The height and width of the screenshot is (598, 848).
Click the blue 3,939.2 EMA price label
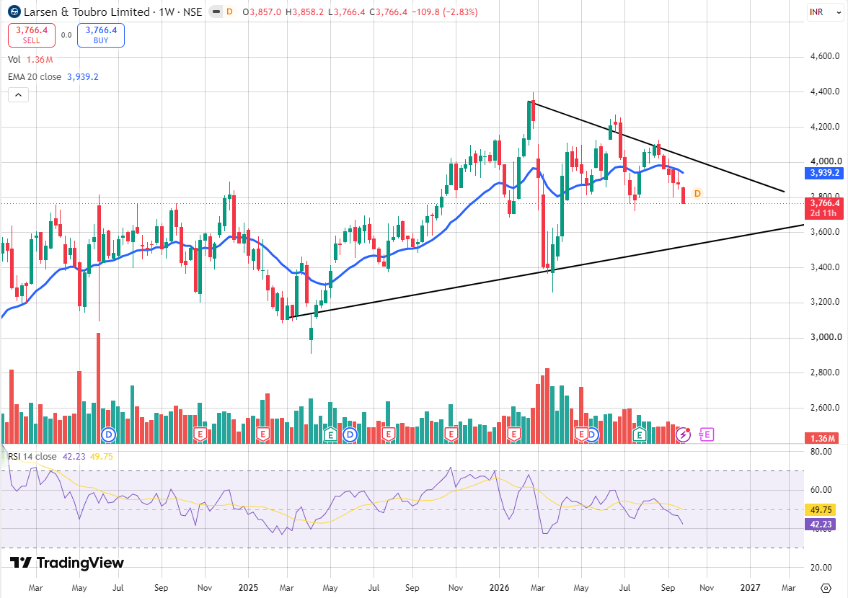[x=824, y=173]
